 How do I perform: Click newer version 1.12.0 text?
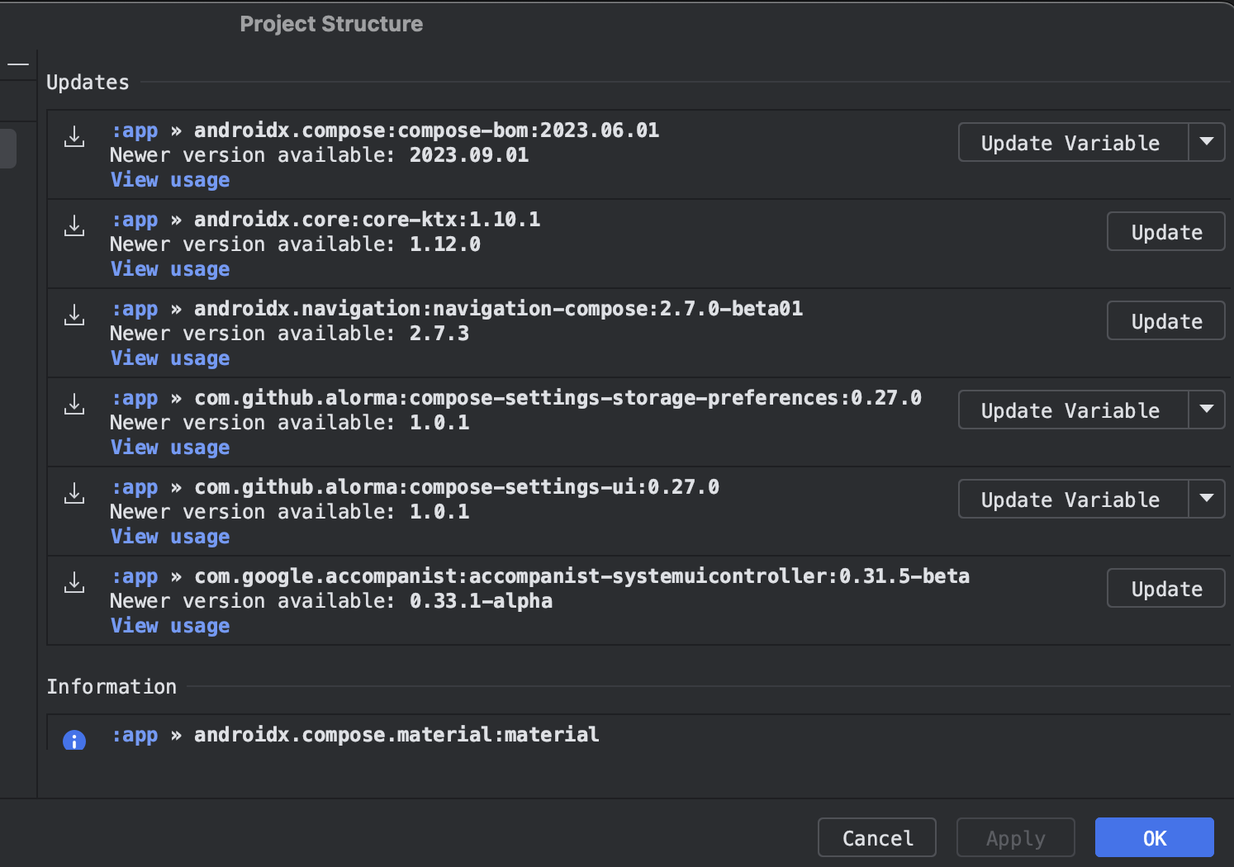[445, 244]
